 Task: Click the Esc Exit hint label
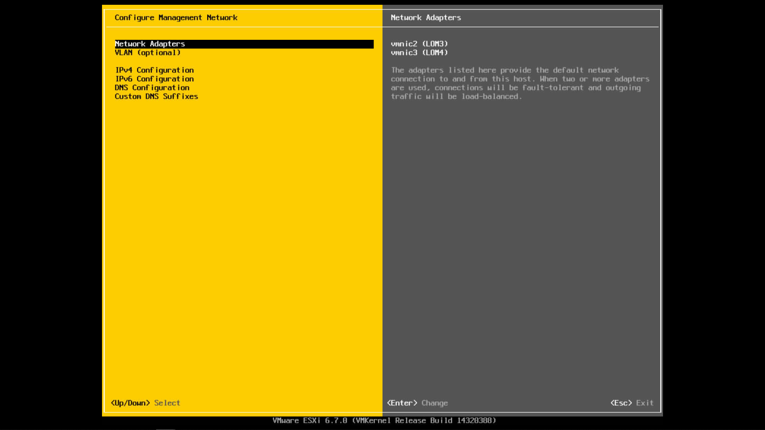(632, 403)
